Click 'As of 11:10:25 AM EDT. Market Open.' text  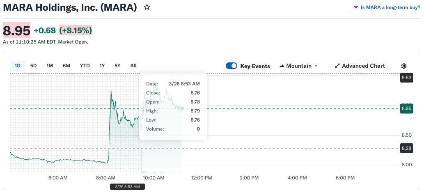click(46, 42)
